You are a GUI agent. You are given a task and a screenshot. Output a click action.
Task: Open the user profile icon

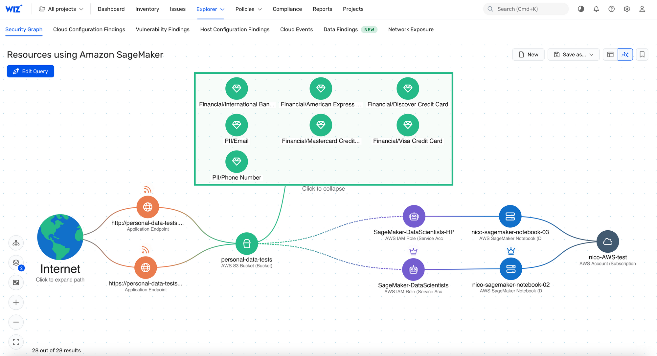[642, 9]
